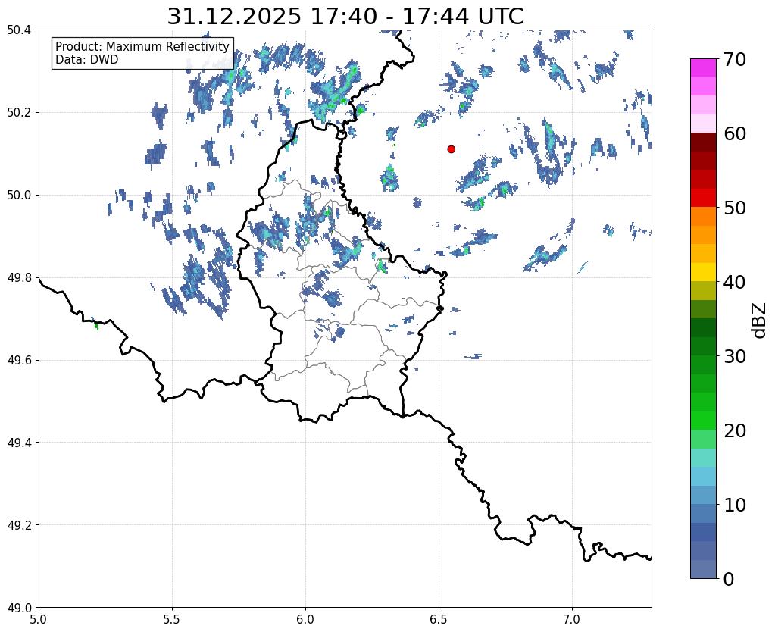
Task: Click the 5.5 longitude axis label
Action: pyautogui.click(x=172, y=619)
